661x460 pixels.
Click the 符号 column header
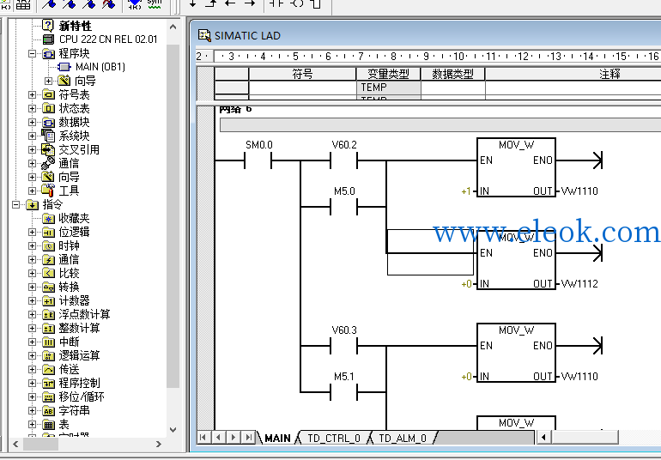pos(302,74)
